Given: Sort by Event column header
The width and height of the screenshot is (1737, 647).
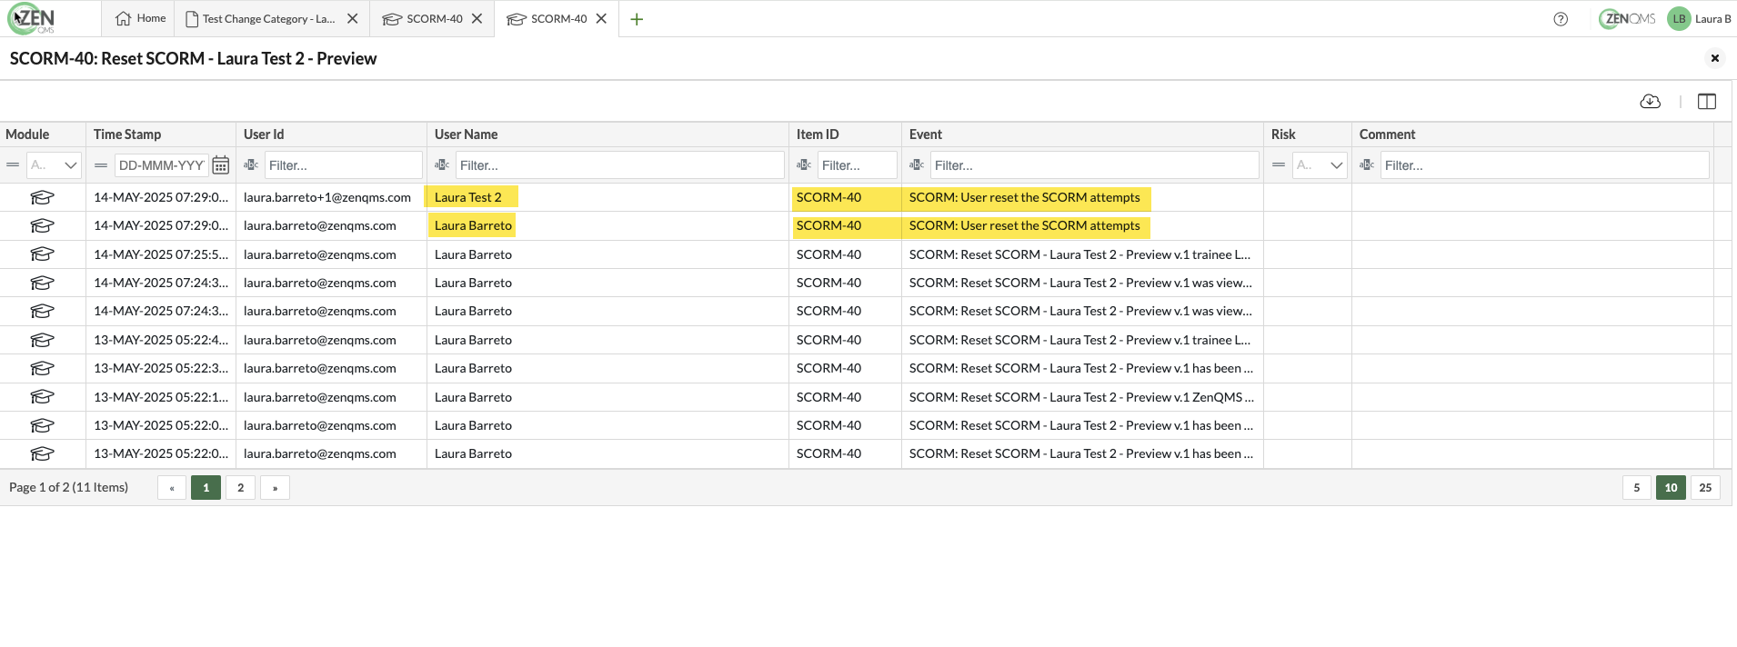Looking at the screenshot, I should click(x=926, y=134).
